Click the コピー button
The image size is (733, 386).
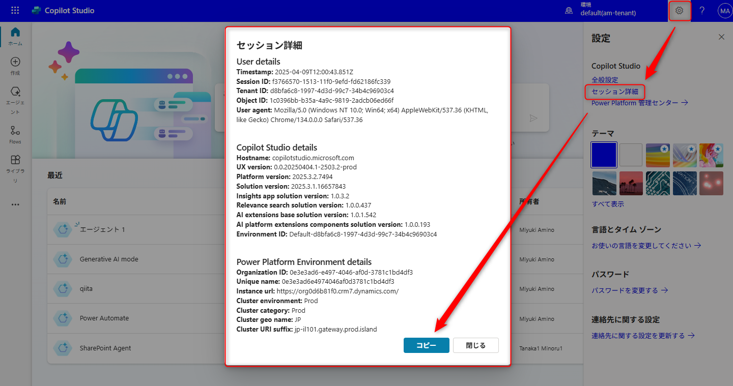(x=426, y=345)
